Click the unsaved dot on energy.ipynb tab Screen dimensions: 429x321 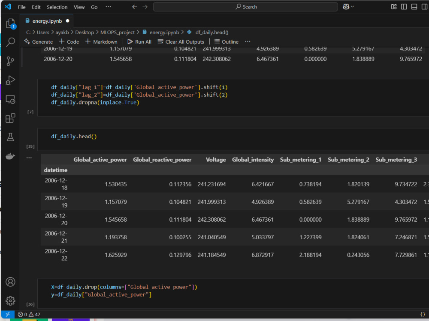coord(68,21)
